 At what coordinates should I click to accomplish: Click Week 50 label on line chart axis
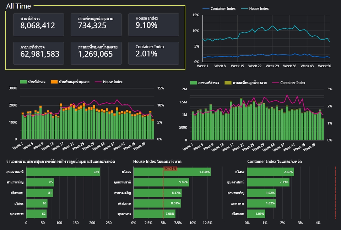(324, 66)
